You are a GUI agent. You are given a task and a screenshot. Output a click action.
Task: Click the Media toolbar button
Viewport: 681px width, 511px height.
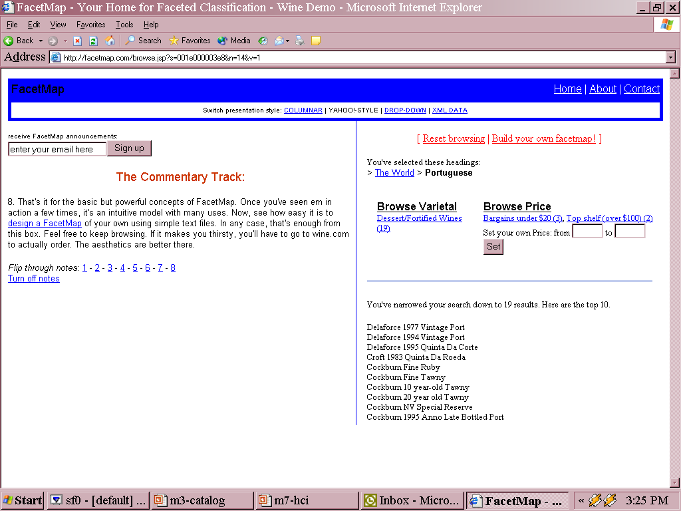(233, 41)
